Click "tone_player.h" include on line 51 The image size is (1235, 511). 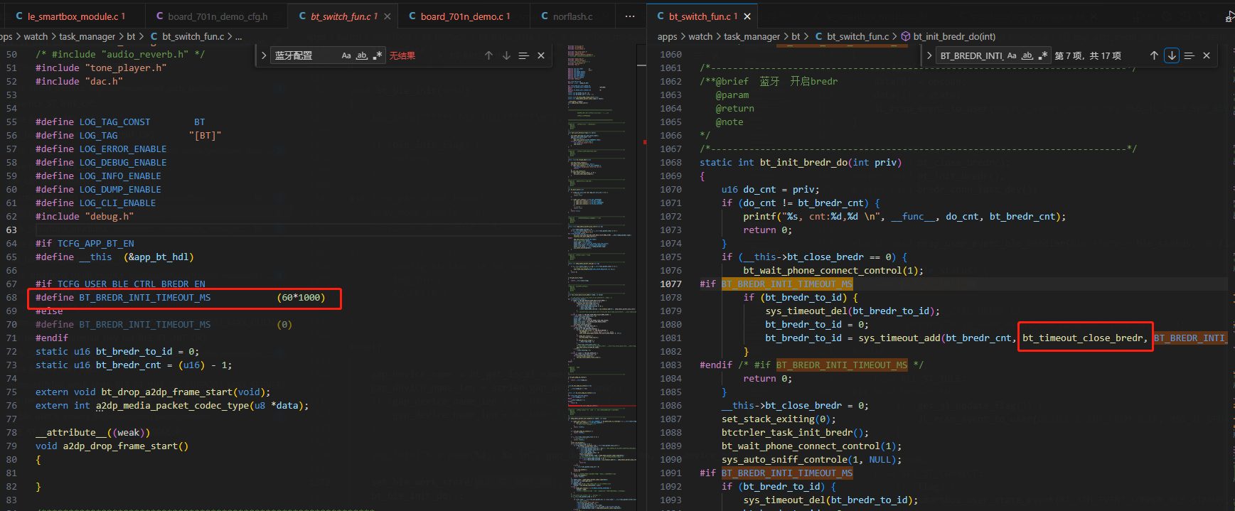126,68
